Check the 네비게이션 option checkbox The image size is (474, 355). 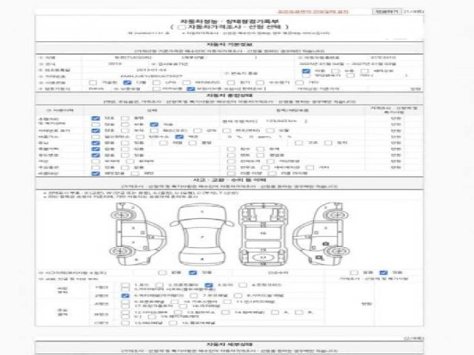265,168
